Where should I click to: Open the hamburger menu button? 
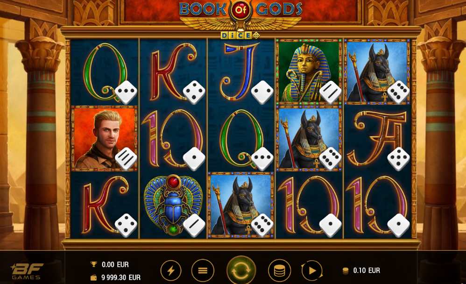point(203,270)
